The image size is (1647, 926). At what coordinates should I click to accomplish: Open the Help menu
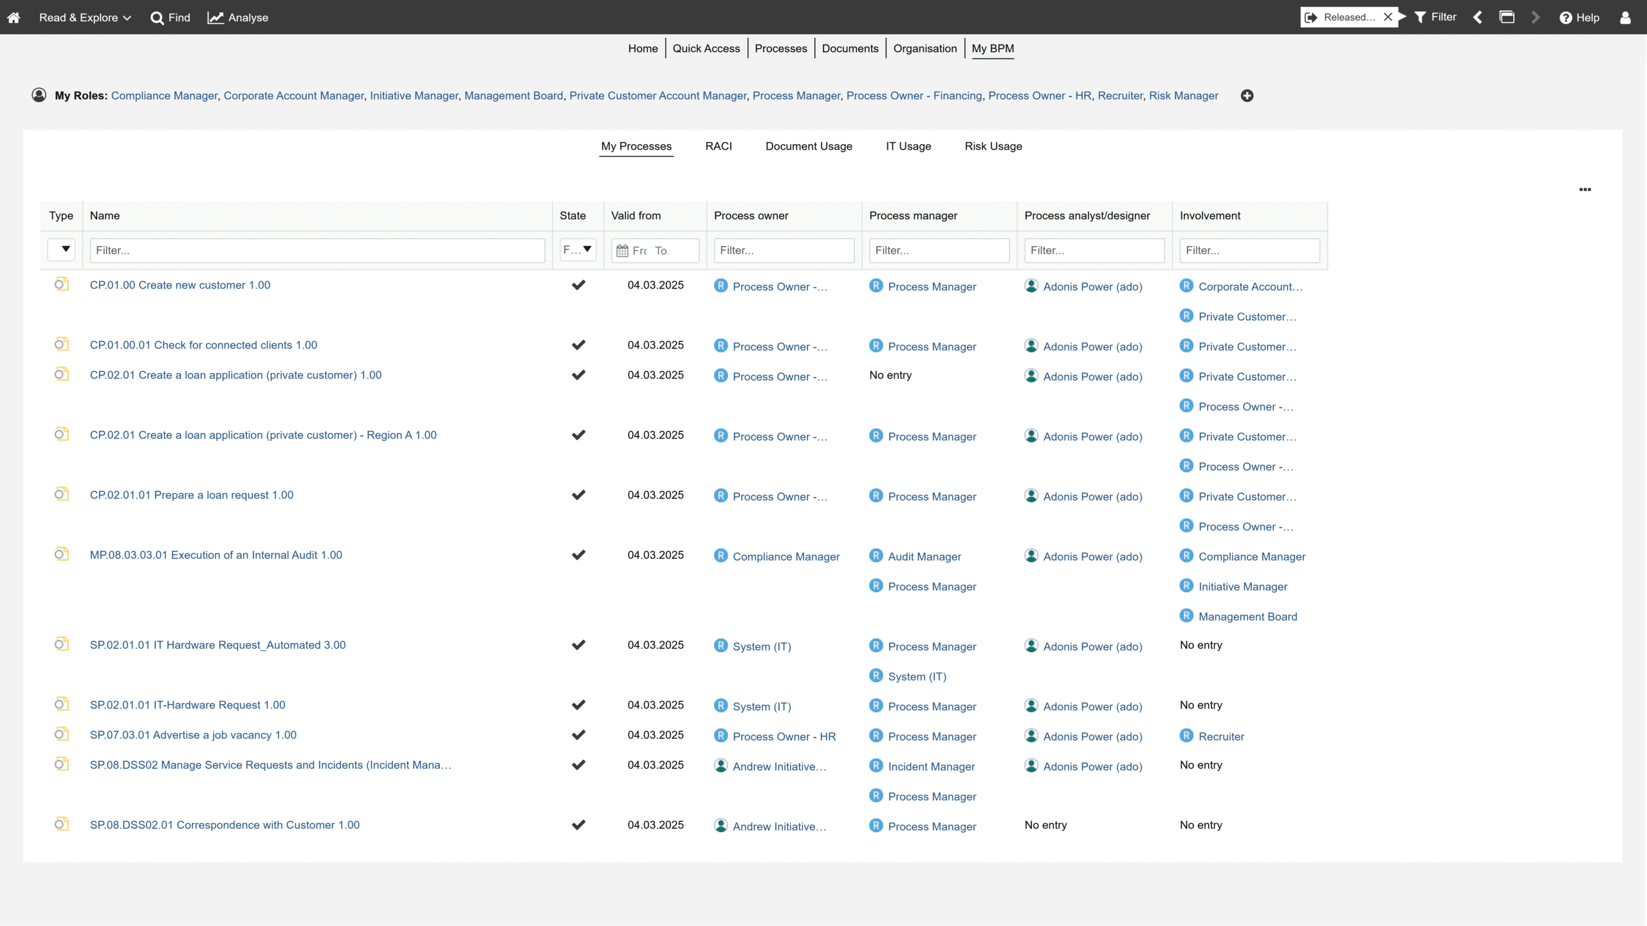(1579, 17)
